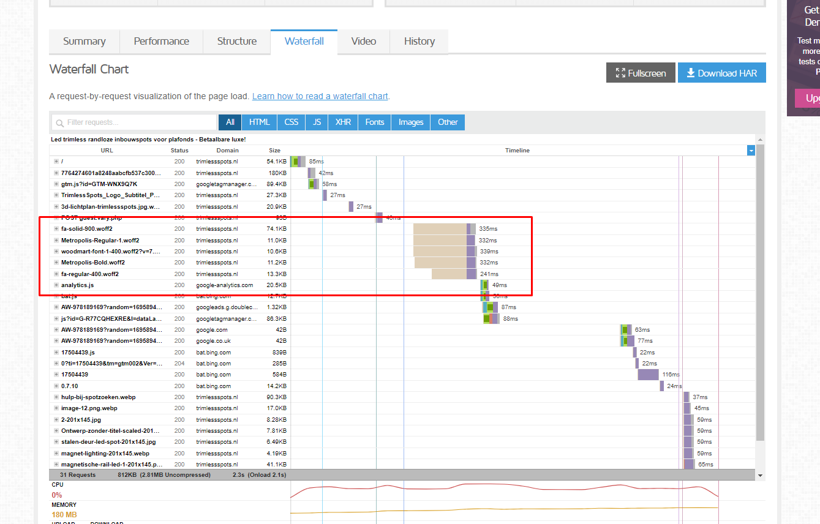Show All request types
The image size is (820, 524).
(230, 122)
